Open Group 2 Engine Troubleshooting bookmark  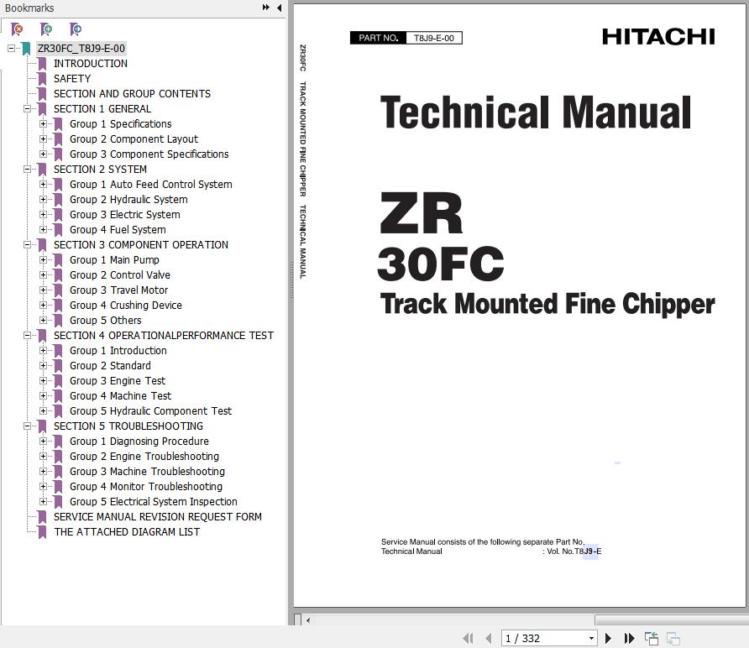(144, 457)
